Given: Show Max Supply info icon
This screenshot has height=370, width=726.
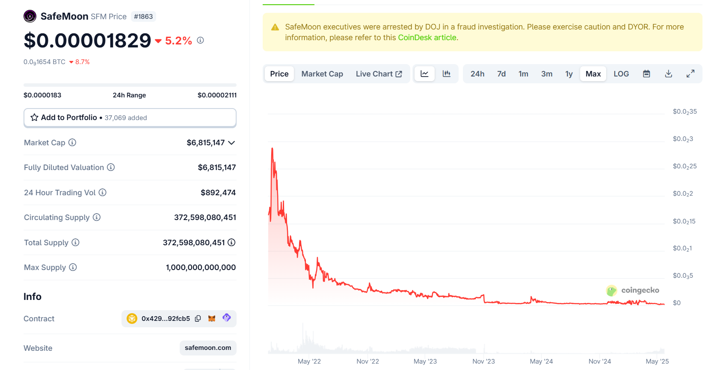Looking at the screenshot, I should 73,267.
